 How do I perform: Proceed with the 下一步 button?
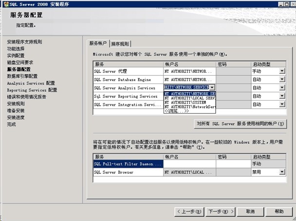pos(221,212)
